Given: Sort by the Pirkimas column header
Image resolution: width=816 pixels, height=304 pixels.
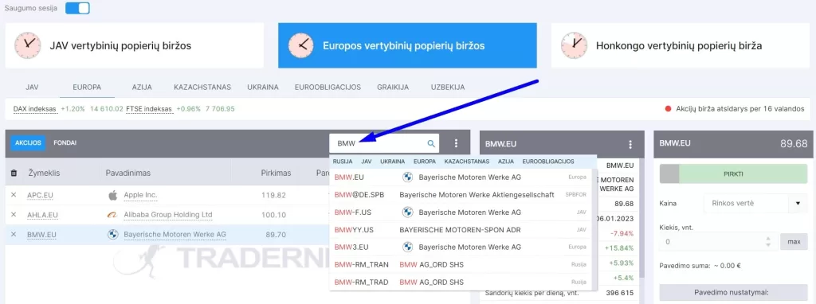Looking at the screenshot, I should tap(276, 173).
